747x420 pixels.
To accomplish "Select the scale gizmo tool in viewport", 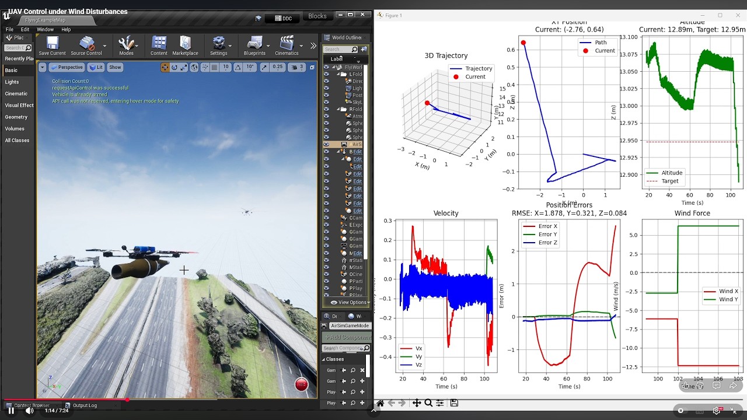I will click(x=184, y=67).
